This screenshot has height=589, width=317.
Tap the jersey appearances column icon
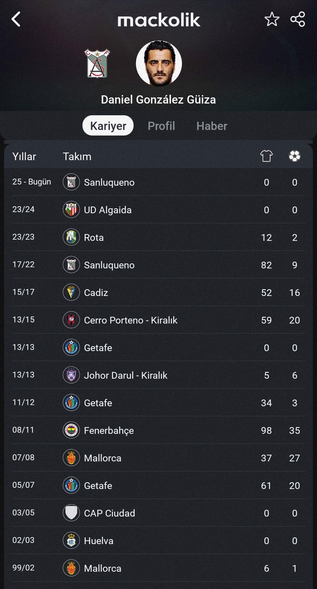(267, 156)
